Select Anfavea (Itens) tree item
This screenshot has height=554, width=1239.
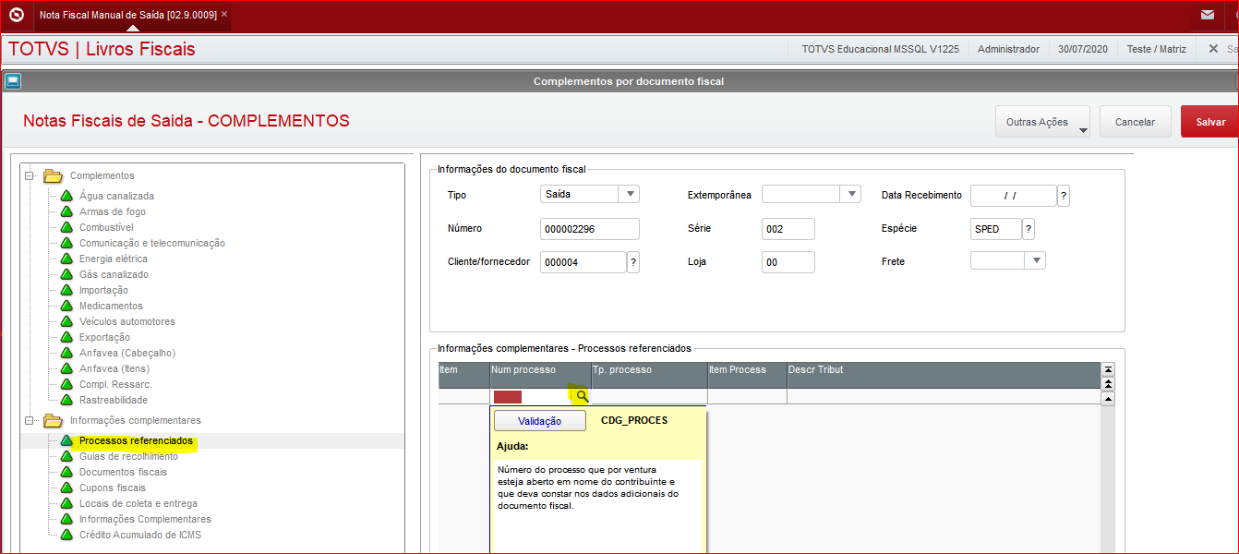[114, 368]
